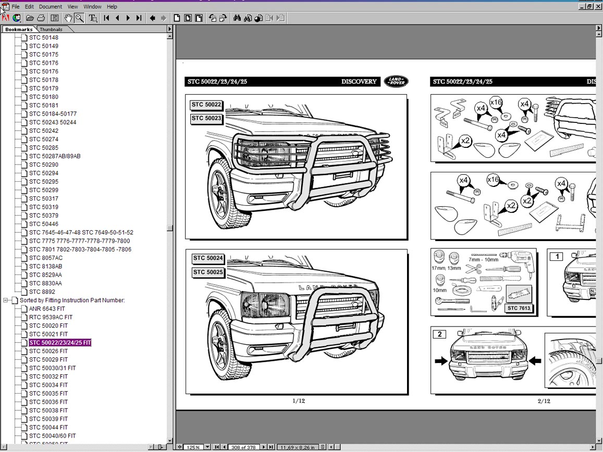Select the STC 50026 FIT bookmark
This screenshot has width=603, height=452.
click(x=48, y=351)
